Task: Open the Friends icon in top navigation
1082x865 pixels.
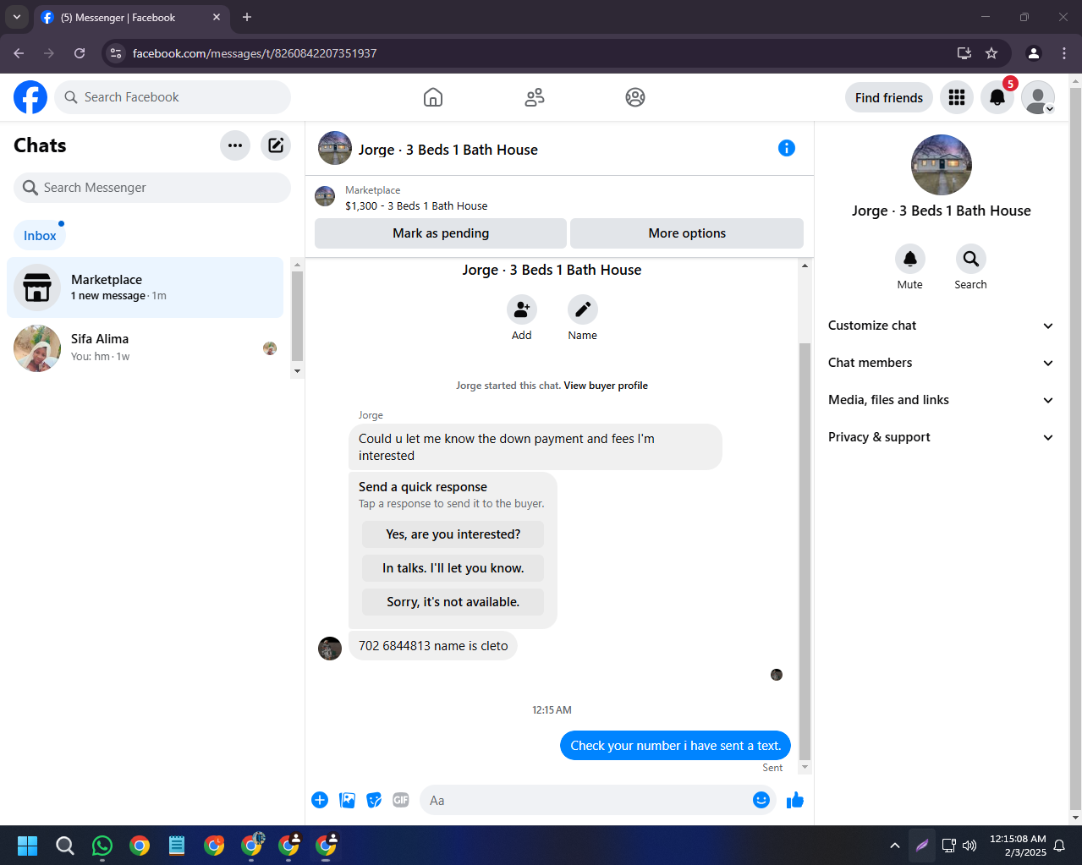Action: pyautogui.click(x=535, y=97)
